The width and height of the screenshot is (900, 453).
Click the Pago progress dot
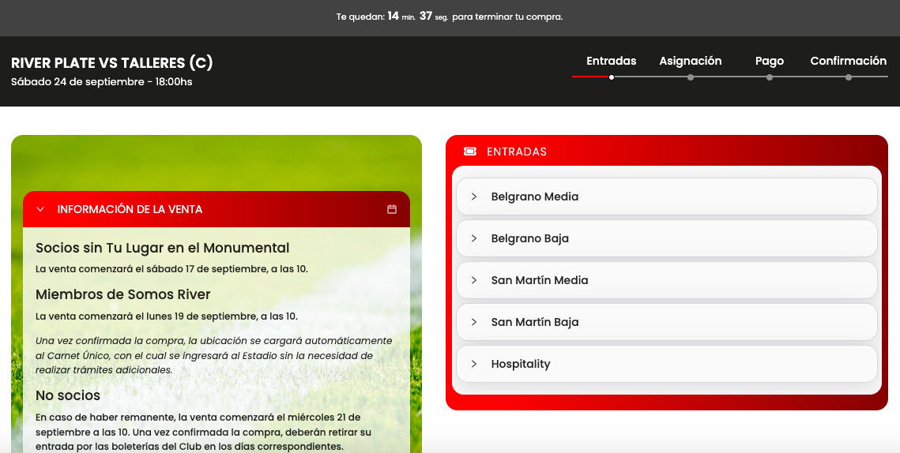point(769,77)
